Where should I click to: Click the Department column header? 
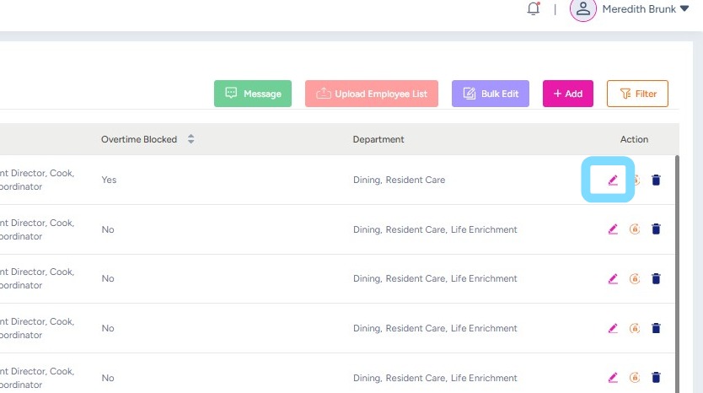(378, 139)
